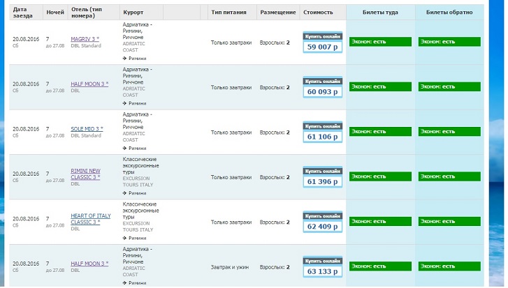Open RIMINI NEW CLASSIC 3* hotel link
508x288 pixels.
pos(85,174)
